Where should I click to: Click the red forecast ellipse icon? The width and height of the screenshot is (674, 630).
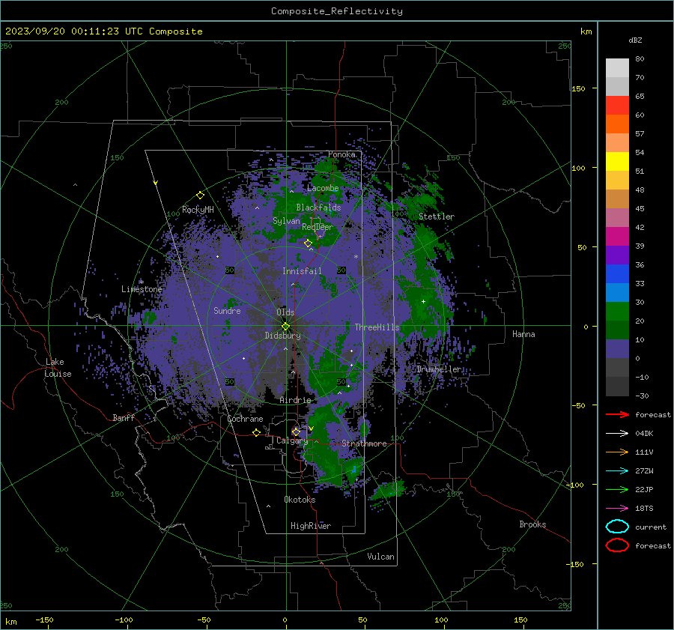point(617,545)
